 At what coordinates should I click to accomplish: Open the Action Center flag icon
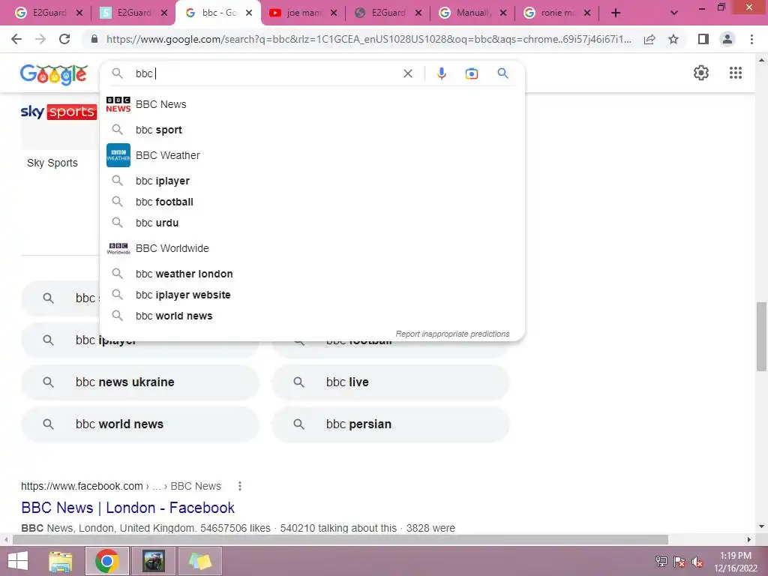(x=679, y=562)
